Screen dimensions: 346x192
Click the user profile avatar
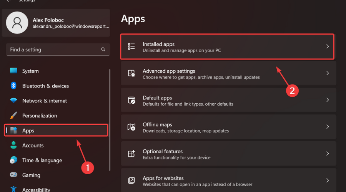(17, 22)
